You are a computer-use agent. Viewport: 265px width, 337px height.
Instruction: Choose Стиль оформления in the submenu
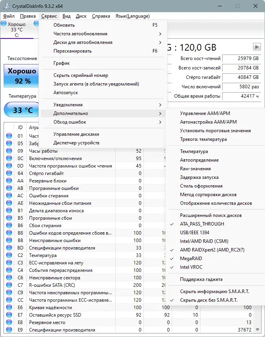201,186
